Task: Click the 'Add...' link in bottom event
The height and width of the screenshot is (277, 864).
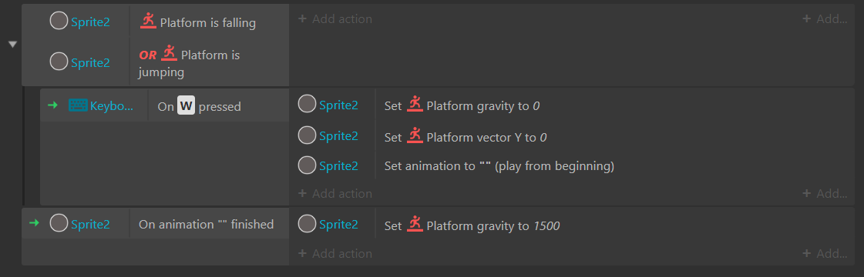Action: click(825, 253)
